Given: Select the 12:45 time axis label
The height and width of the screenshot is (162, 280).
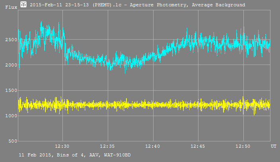Looking at the screenshot, I should point(198,147).
